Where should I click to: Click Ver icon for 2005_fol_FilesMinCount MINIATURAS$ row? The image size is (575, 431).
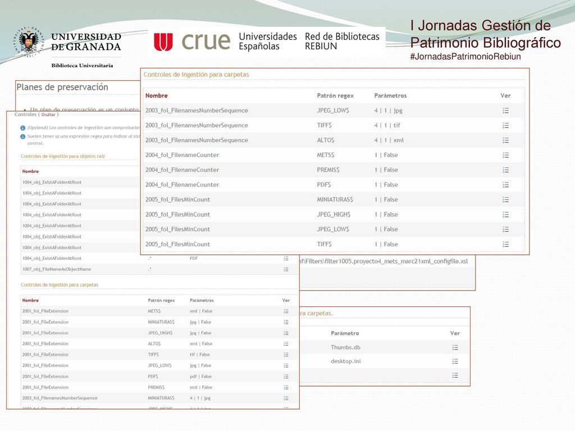point(505,200)
